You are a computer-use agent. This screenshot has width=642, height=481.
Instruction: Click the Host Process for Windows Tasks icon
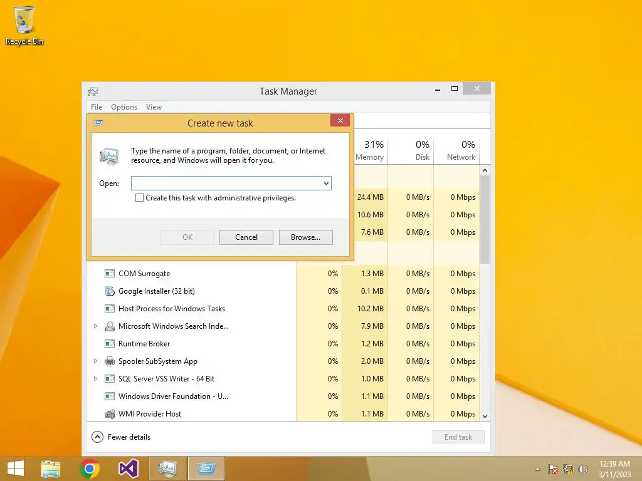pyautogui.click(x=109, y=309)
